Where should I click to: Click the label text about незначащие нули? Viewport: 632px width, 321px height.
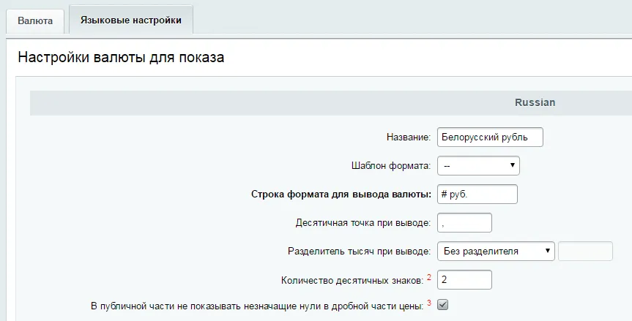pyautogui.click(x=256, y=306)
